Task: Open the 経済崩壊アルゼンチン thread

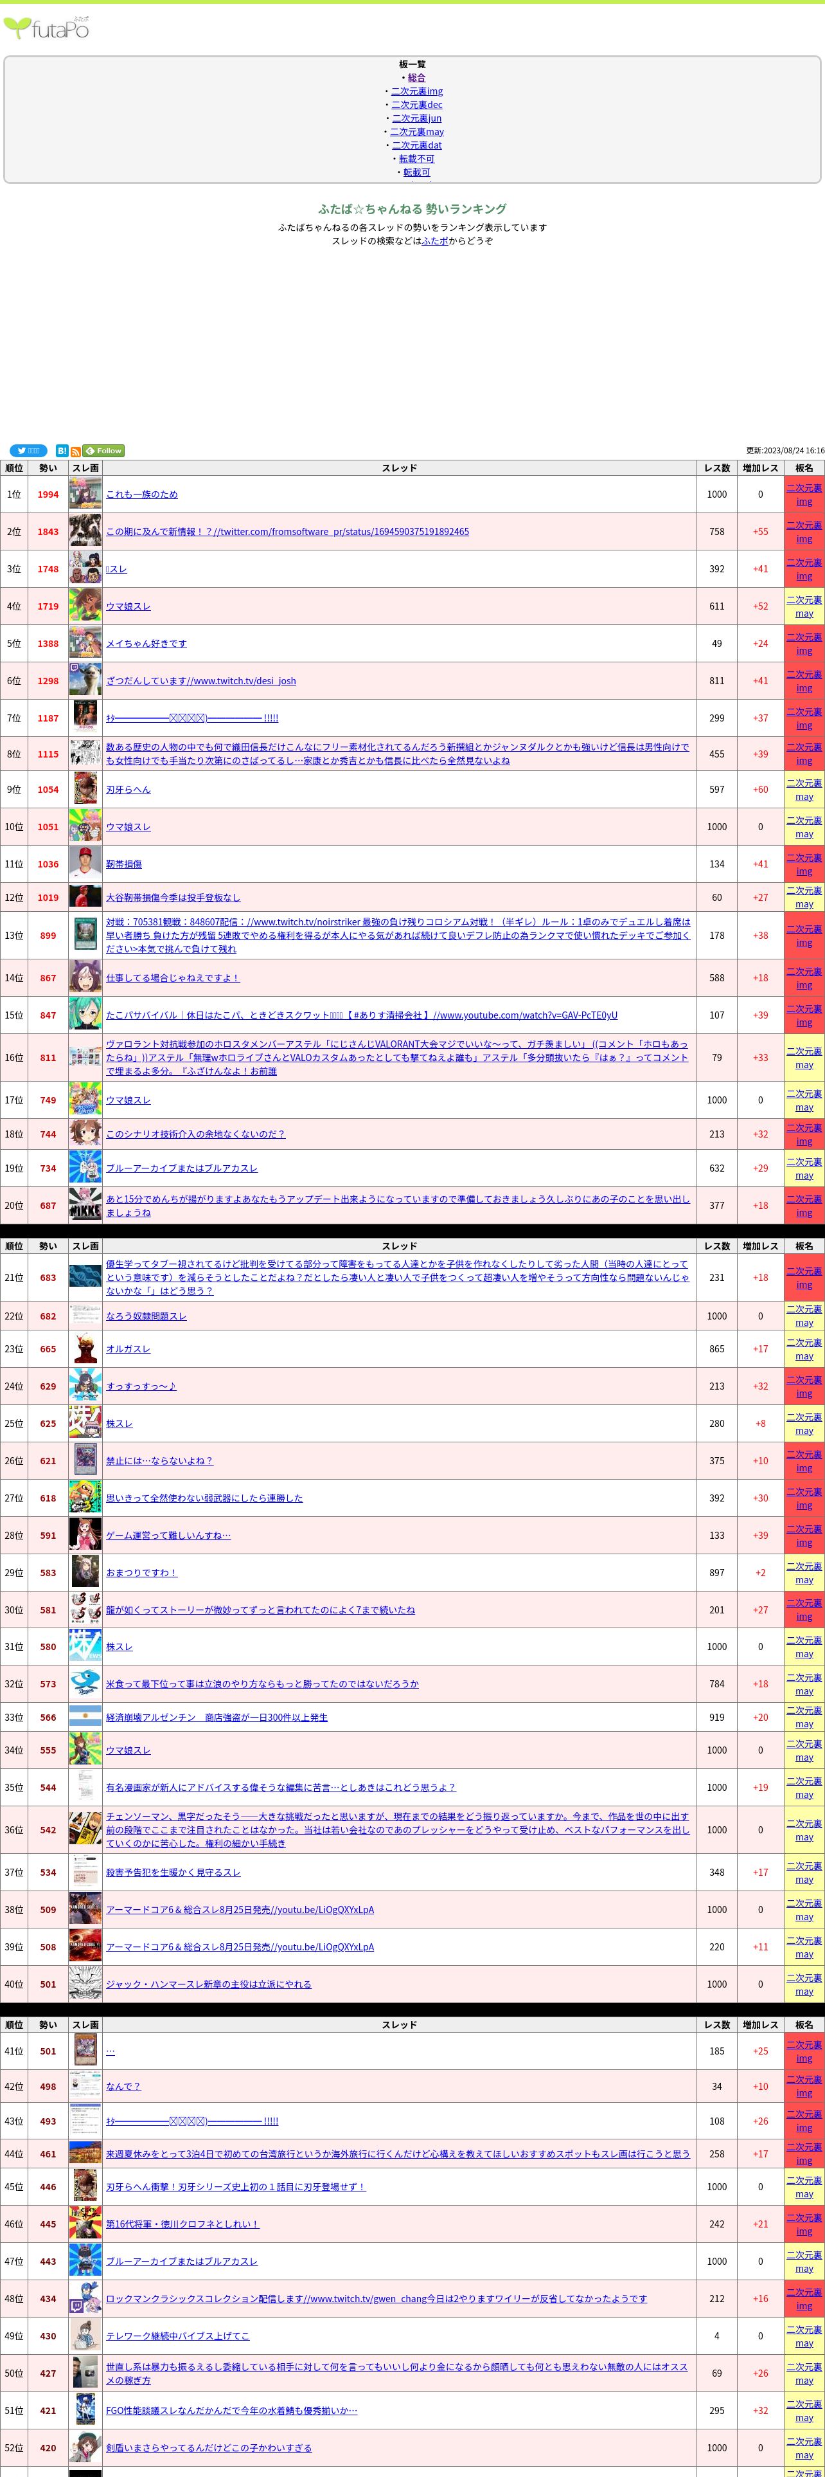Action: pos(216,1718)
